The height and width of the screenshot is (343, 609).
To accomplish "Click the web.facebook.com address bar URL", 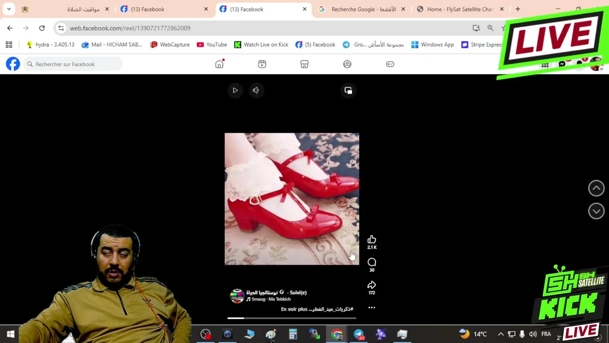I will [x=130, y=28].
